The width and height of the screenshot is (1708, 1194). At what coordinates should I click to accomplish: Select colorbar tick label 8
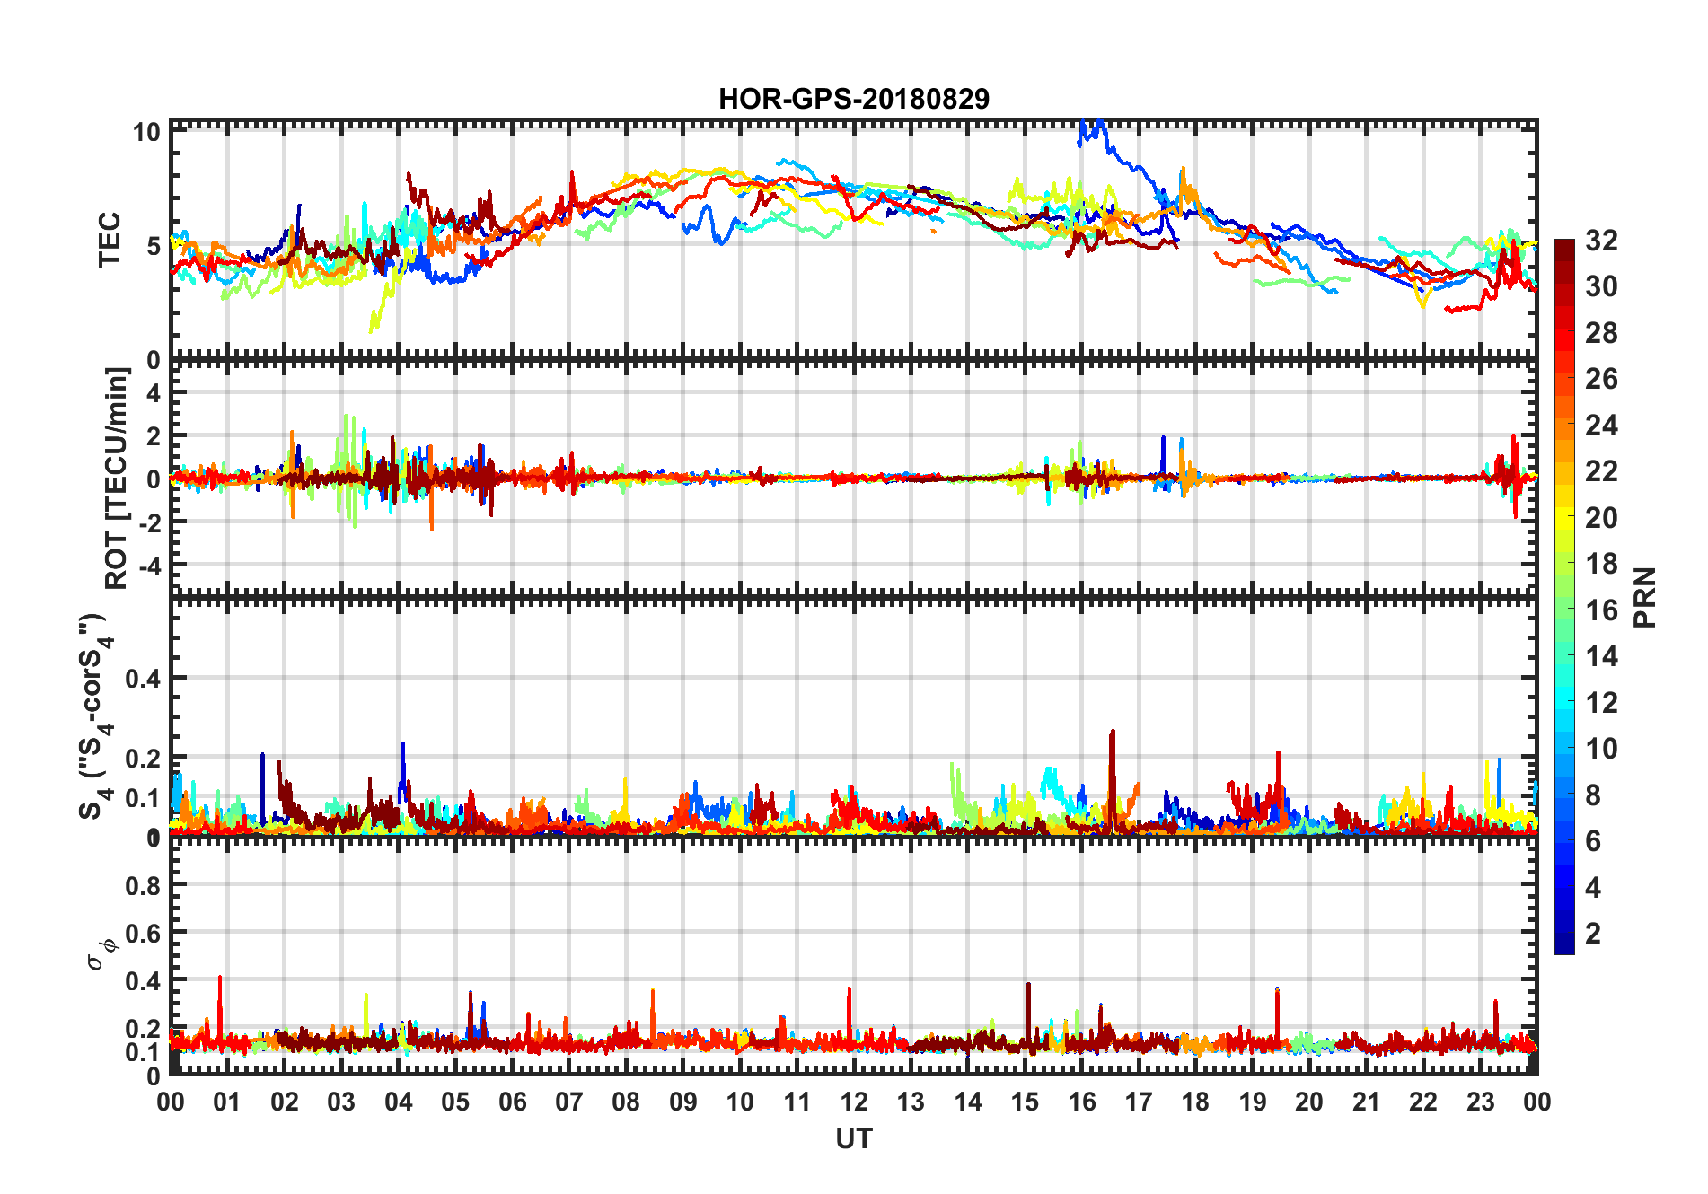tap(1593, 795)
